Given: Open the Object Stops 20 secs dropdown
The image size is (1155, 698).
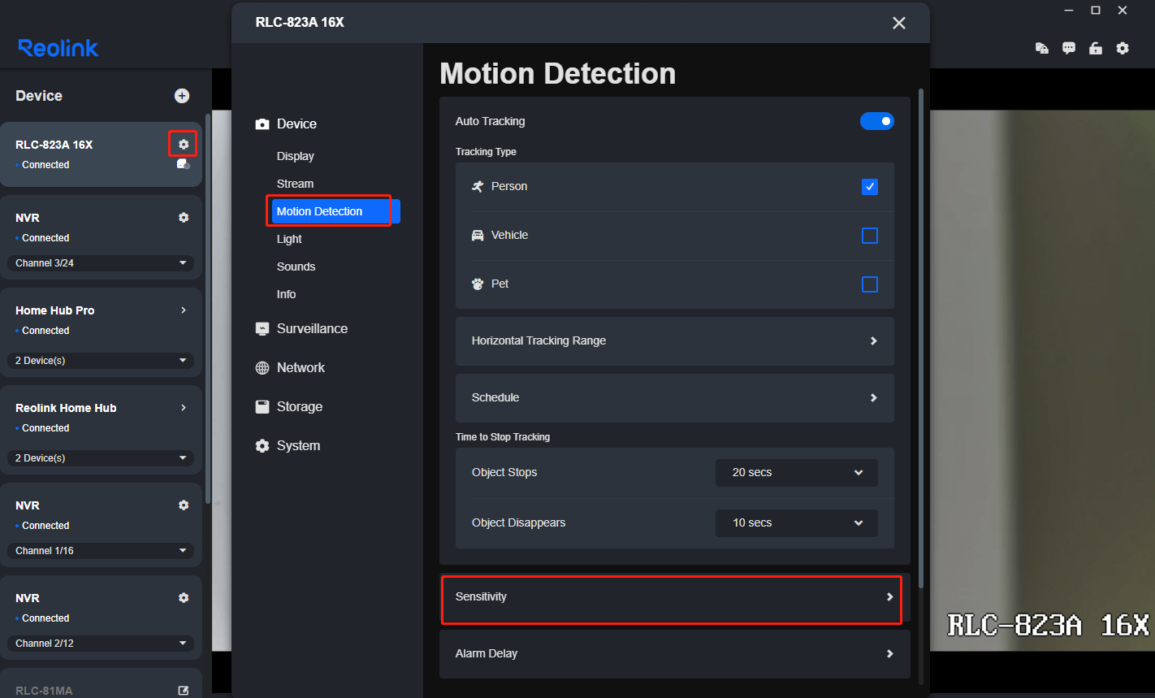Looking at the screenshot, I should coord(797,473).
